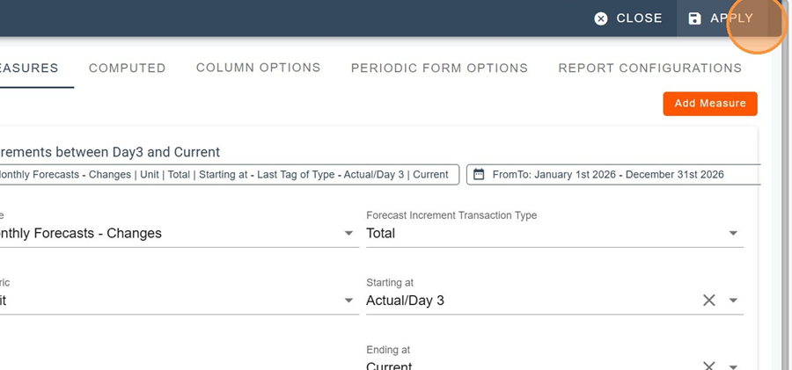This screenshot has width=792, height=370.
Task: Click the circled X icon beside CLOSE
Action: click(601, 18)
